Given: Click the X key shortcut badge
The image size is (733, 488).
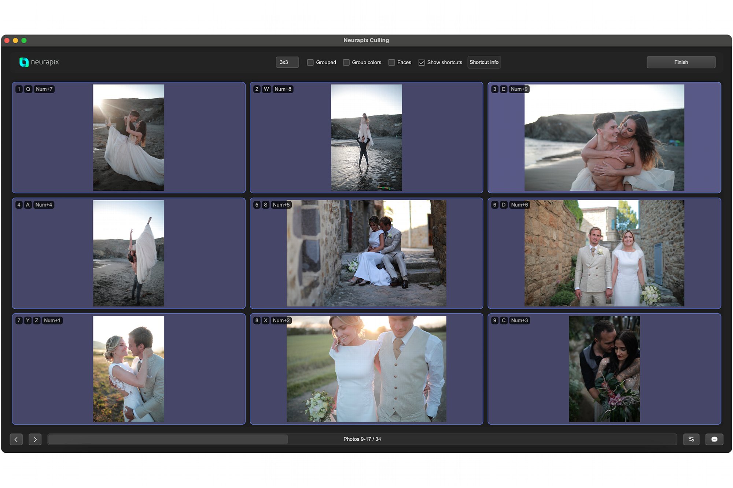Looking at the screenshot, I should pyautogui.click(x=266, y=320).
